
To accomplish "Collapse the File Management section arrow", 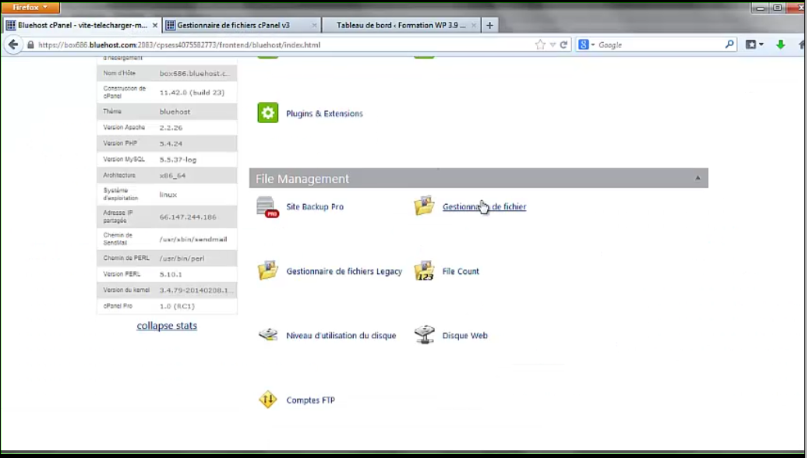I will [x=698, y=178].
